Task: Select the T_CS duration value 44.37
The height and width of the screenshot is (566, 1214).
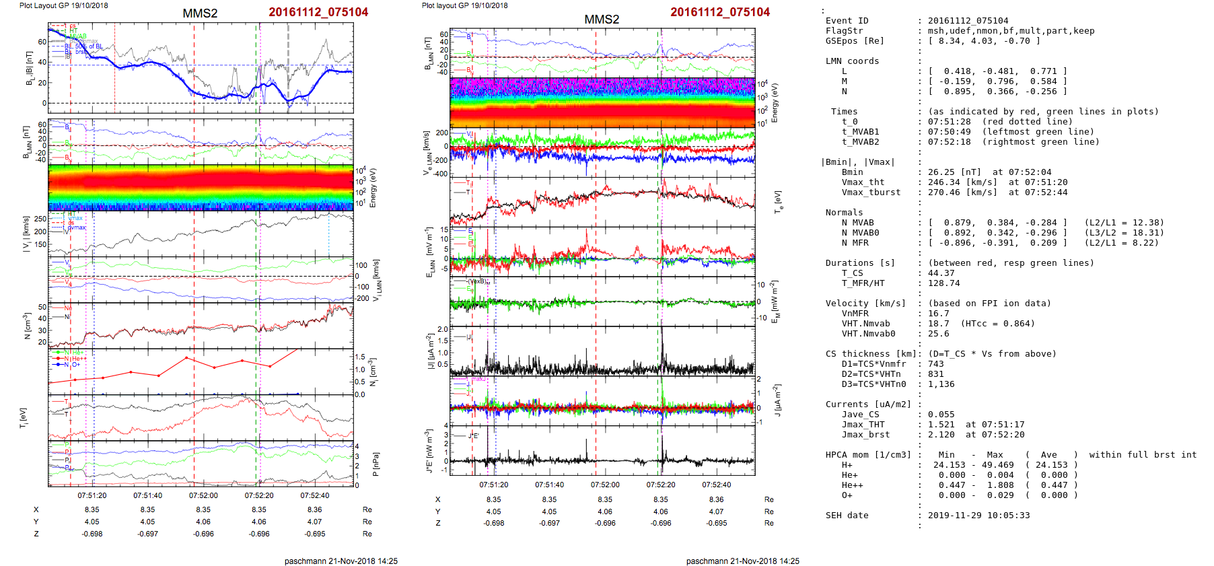Action: [x=941, y=273]
